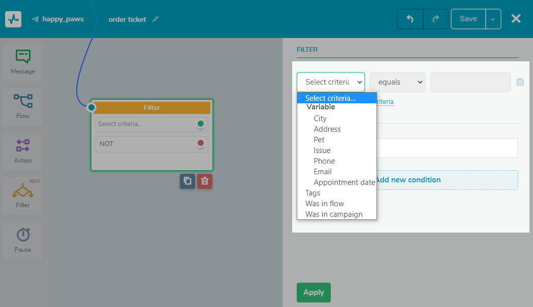Add a Pause block from sidebar
The image size is (533, 307).
point(23,240)
